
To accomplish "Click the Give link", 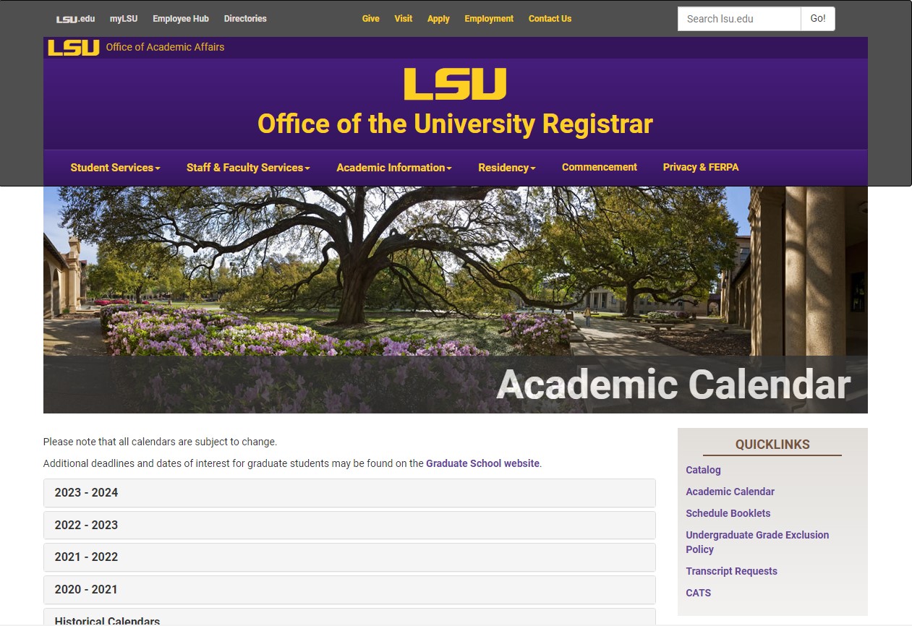I will (371, 19).
